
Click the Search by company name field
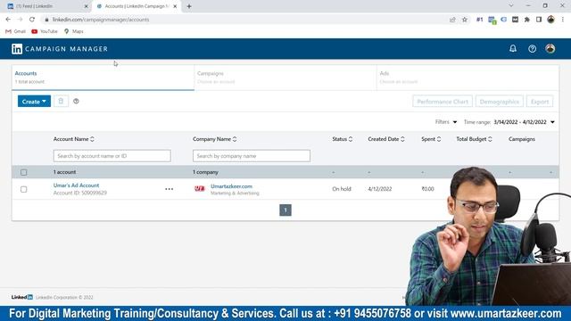tap(252, 156)
